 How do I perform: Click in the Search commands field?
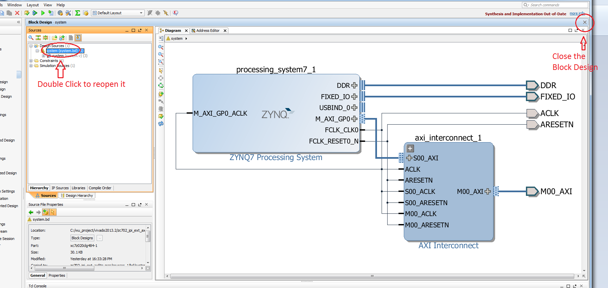[x=555, y=5]
